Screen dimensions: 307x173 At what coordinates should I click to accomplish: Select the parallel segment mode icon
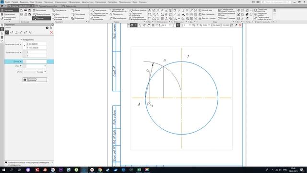[x=12, y=32]
